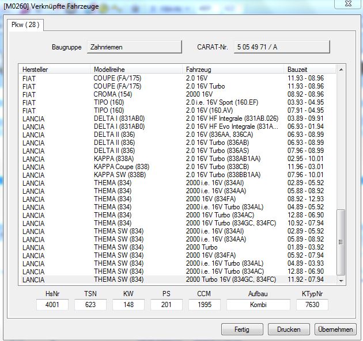Click the CCM field showing 1995

pyautogui.click(x=205, y=305)
